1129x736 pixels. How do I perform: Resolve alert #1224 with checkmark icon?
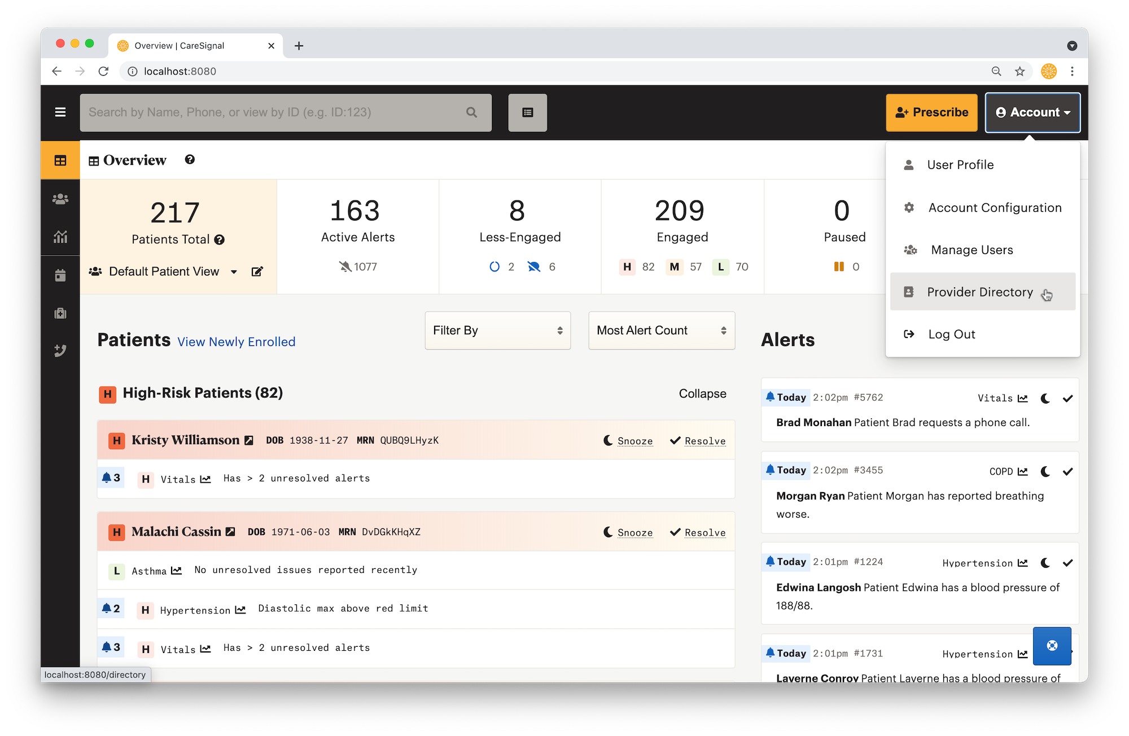(x=1067, y=563)
